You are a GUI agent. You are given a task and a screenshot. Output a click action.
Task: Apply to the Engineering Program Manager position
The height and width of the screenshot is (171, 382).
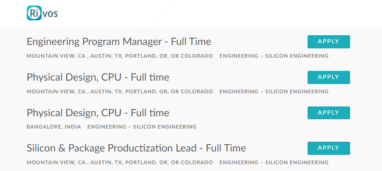point(329,42)
